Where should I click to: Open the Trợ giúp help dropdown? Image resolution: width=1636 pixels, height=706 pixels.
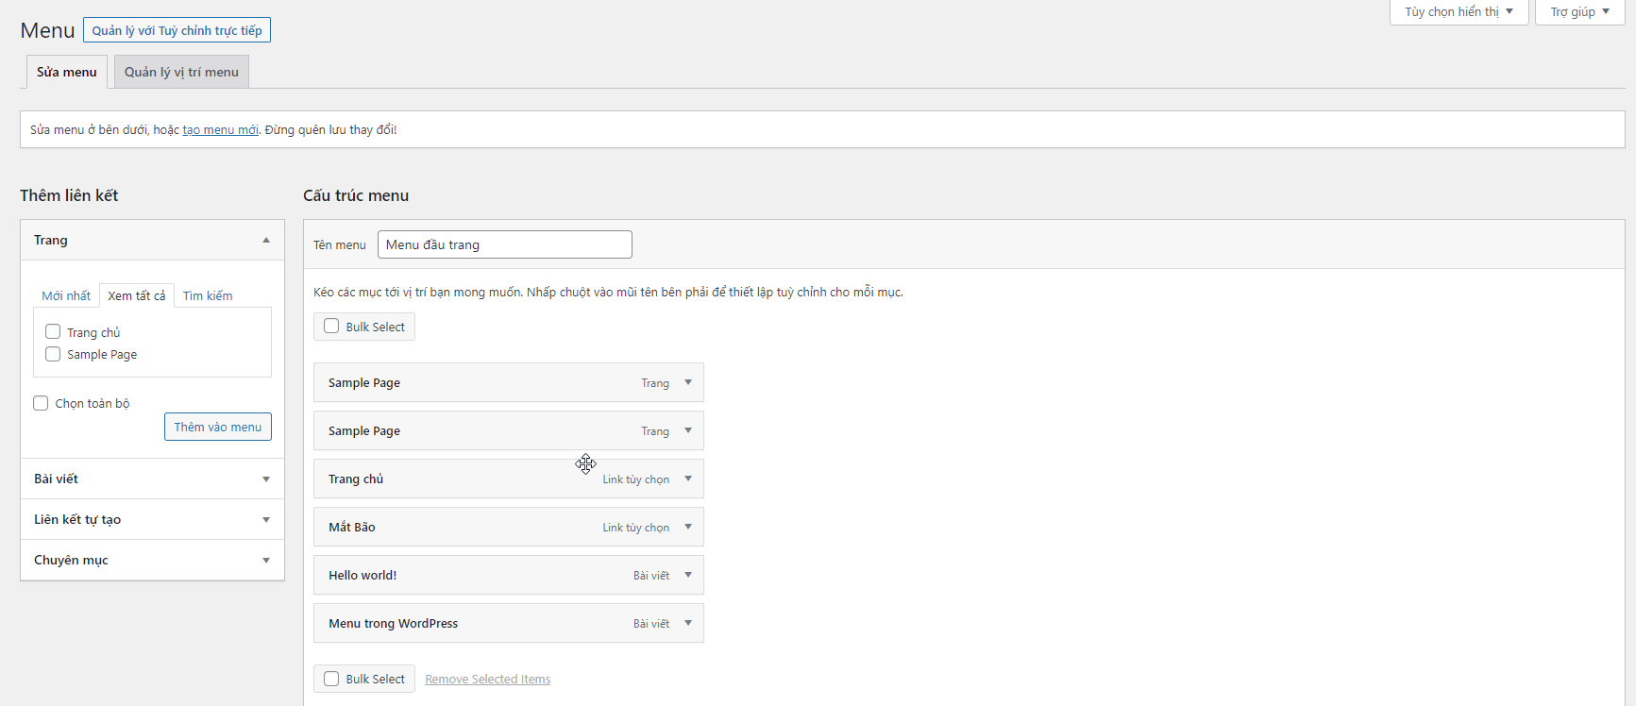click(1579, 12)
